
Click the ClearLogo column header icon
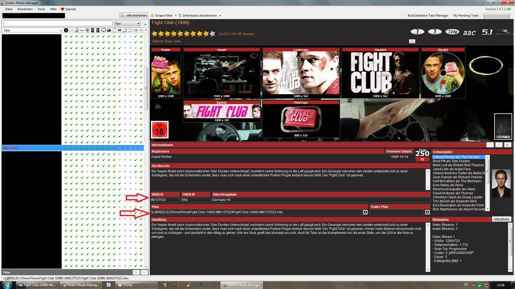(82, 30)
